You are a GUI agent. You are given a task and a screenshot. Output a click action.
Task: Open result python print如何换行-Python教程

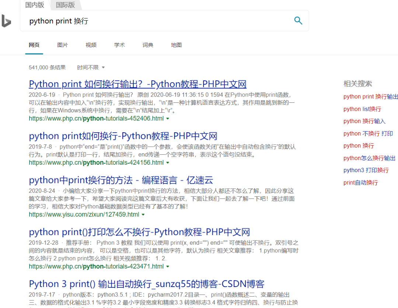tap(123, 136)
